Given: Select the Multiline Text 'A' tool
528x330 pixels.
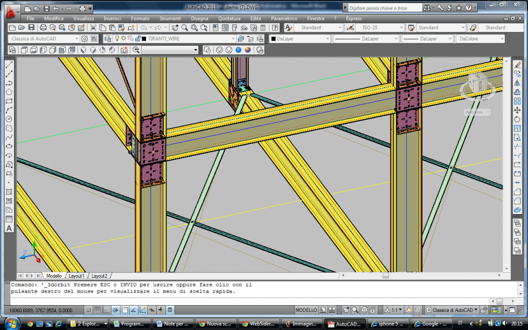Looking at the screenshot, I should (x=9, y=228).
